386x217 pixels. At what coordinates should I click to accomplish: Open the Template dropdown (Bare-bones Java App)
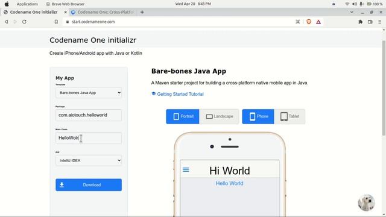tap(89, 93)
